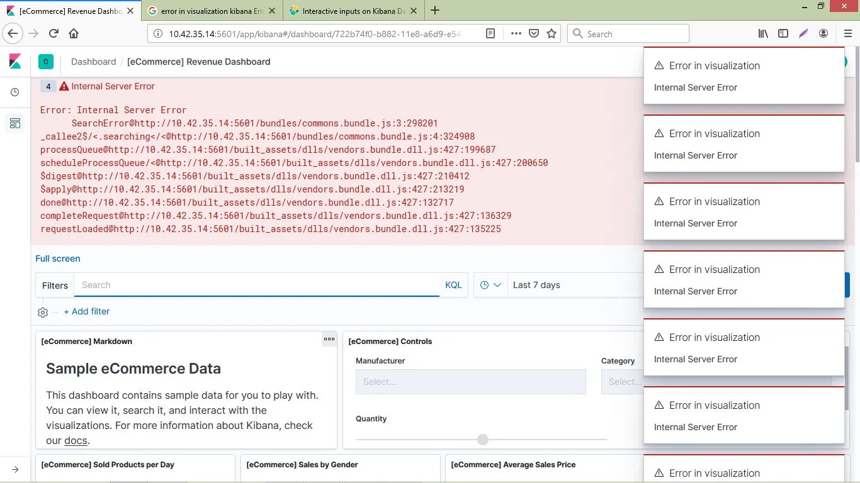860x483 pixels.
Task: Click the eCommerce Sold Products per Day title
Action: pyautogui.click(x=108, y=465)
